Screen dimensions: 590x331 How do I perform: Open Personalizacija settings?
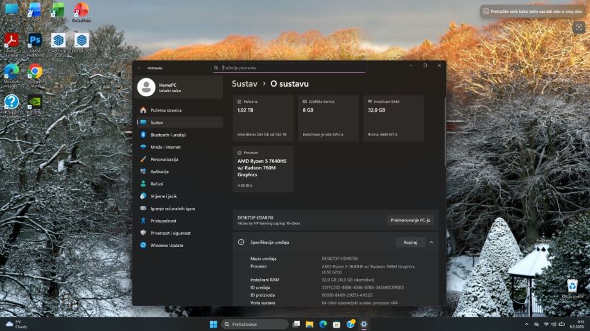coord(180,160)
